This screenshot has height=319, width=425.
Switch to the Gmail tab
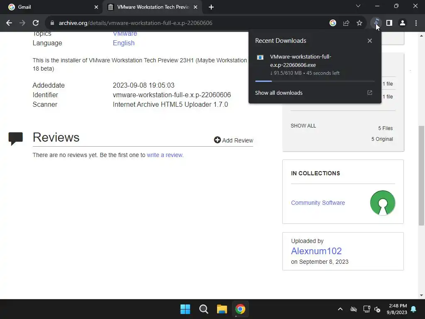pos(51,7)
